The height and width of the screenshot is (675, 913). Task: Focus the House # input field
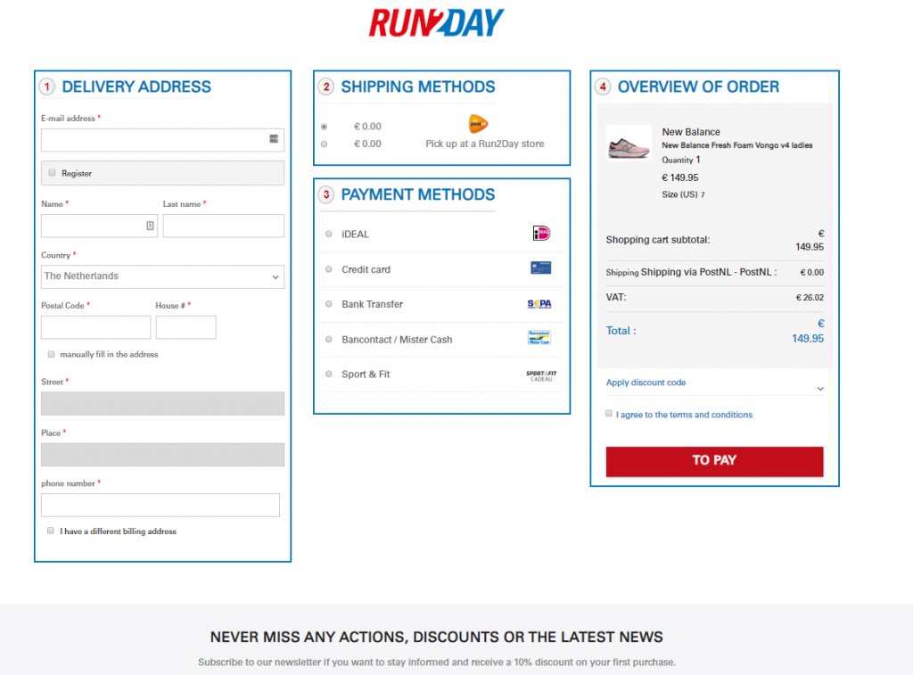point(185,327)
